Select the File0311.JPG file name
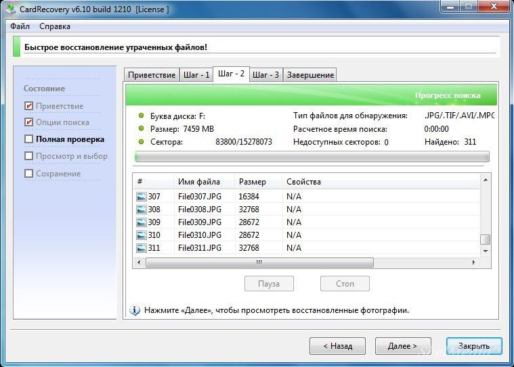 point(200,248)
